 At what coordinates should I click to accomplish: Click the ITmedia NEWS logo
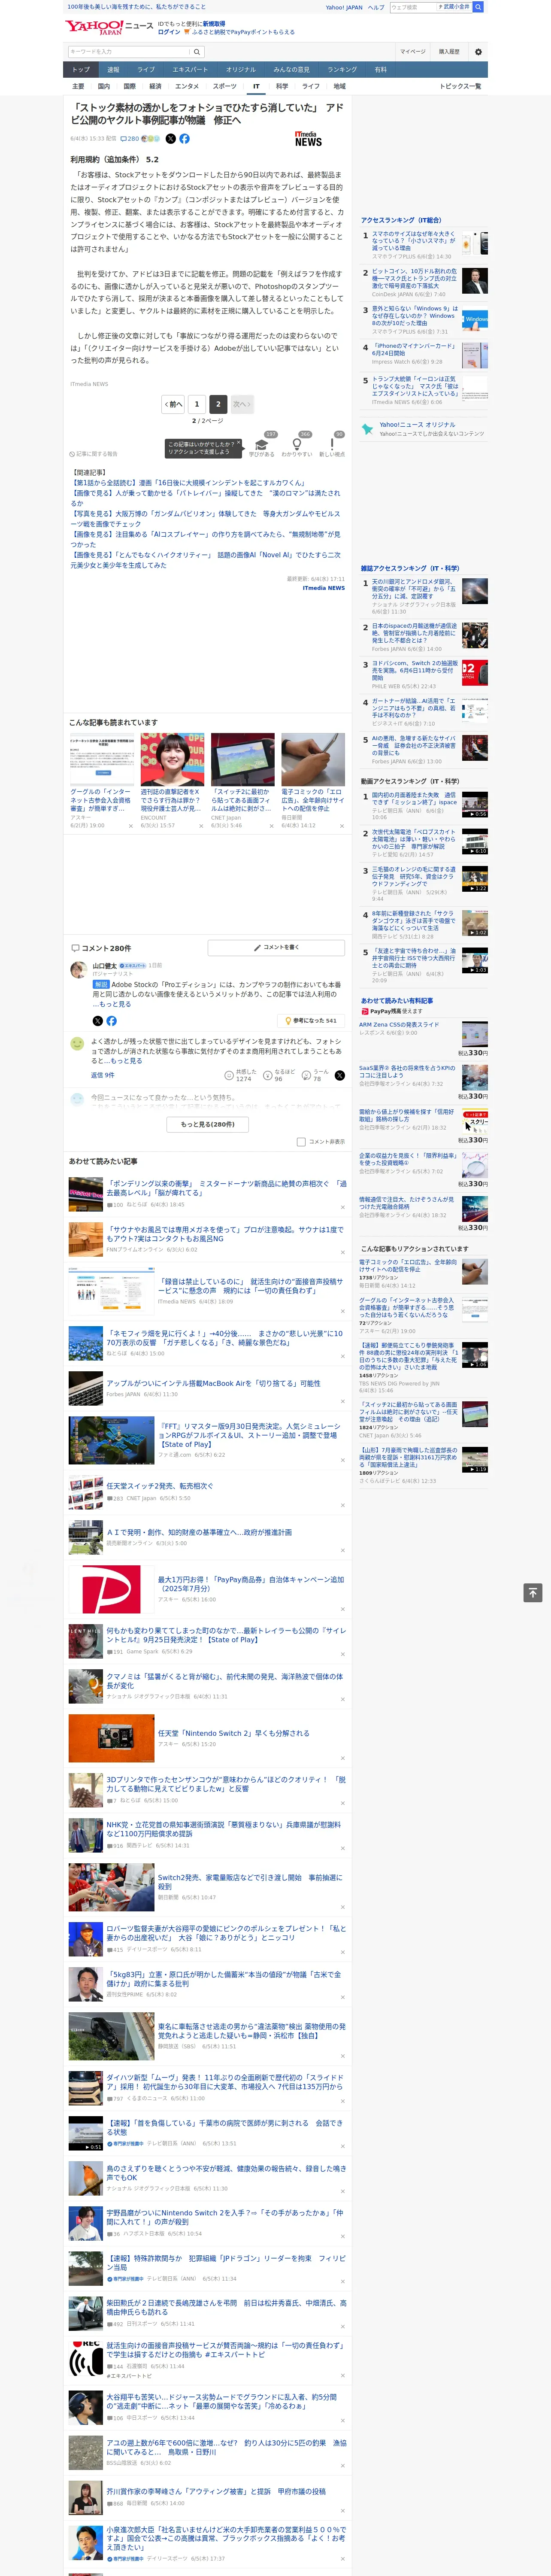pos(309,139)
